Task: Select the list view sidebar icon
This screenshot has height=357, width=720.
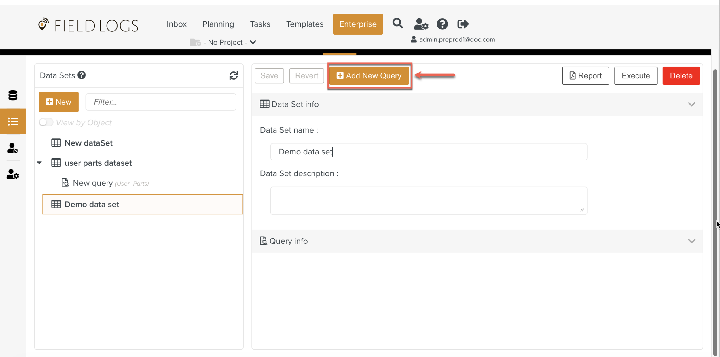Action: click(13, 121)
